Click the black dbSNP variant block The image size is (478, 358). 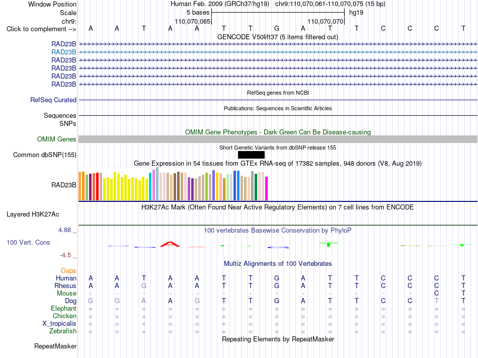251,155
